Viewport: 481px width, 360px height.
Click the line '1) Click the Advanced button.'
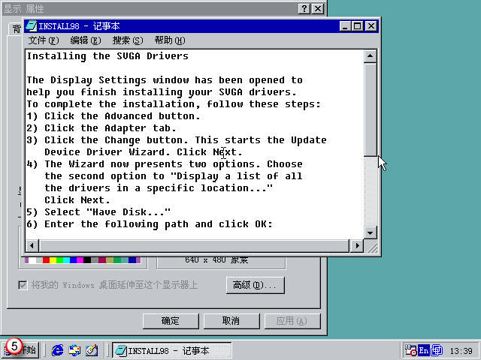pos(113,116)
